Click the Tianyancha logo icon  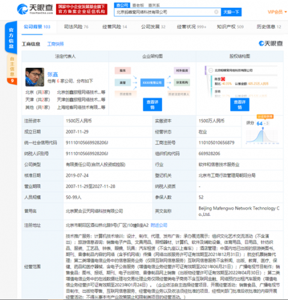22,9
